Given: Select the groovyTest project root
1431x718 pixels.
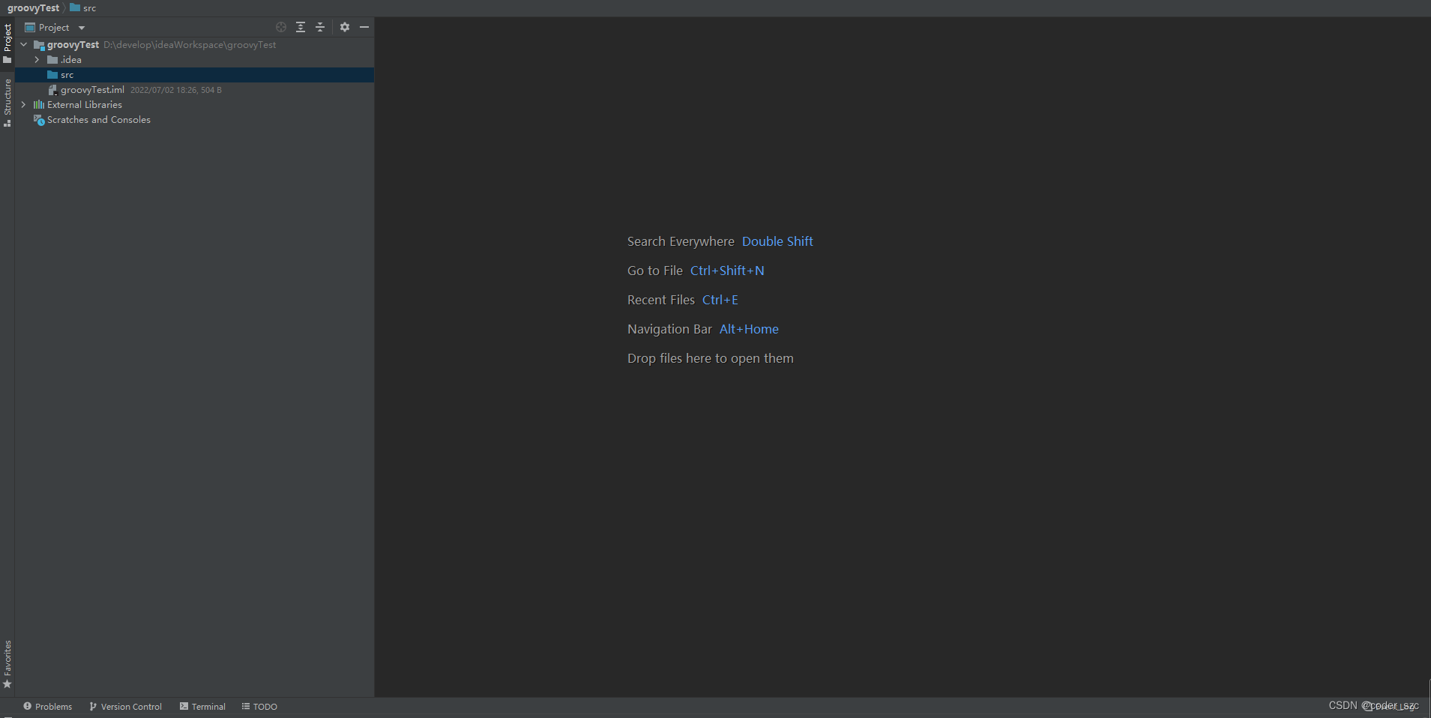Looking at the screenshot, I should tap(194, 45).
